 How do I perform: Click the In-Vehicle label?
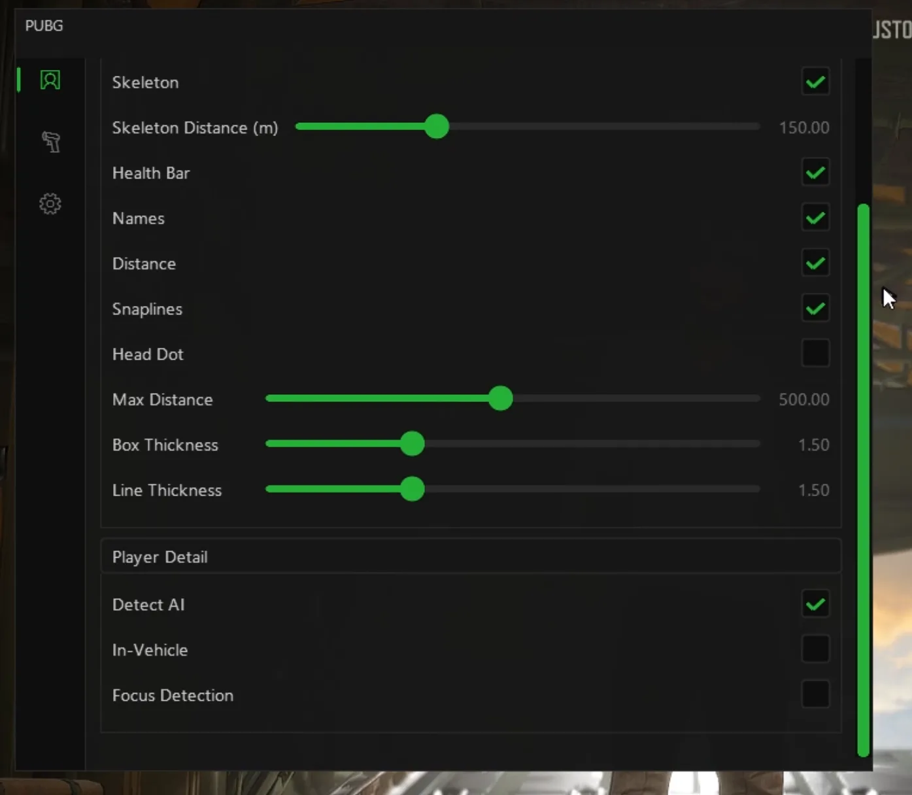pyautogui.click(x=150, y=650)
